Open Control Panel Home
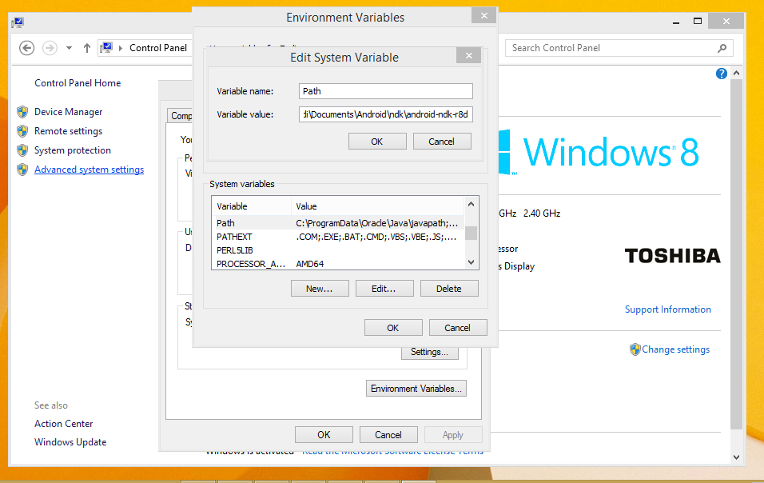Image resolution: width=764 pixels, height=483 pixels. (x=78, y=83)
